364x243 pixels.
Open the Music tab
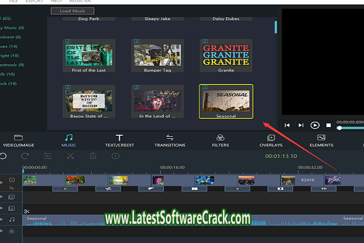tap(69, 140)
